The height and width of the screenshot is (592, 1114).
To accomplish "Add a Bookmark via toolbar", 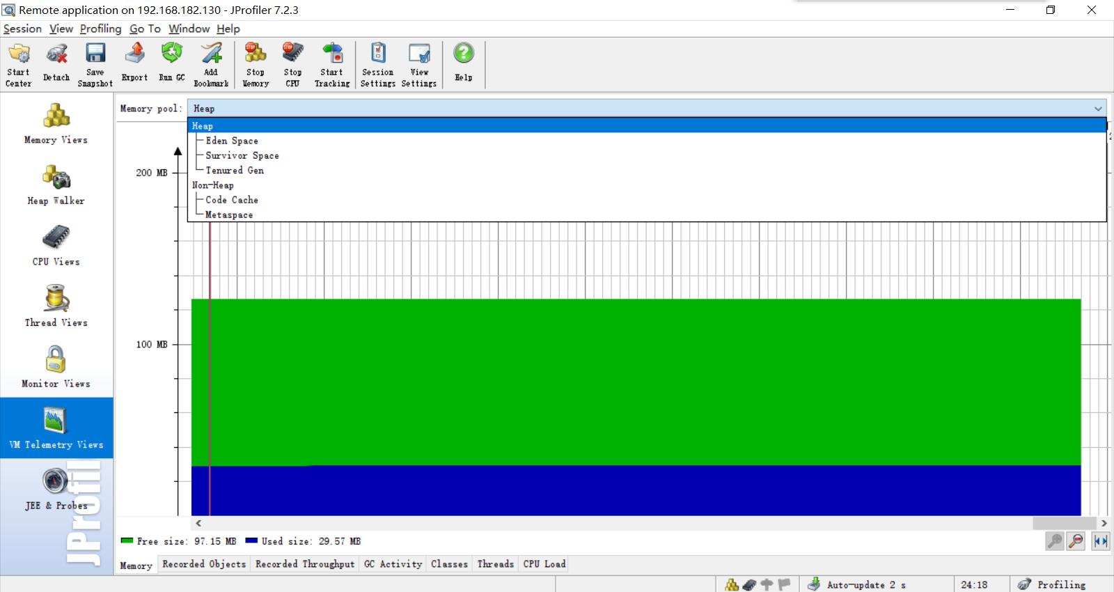I will [x=211, y=65].
